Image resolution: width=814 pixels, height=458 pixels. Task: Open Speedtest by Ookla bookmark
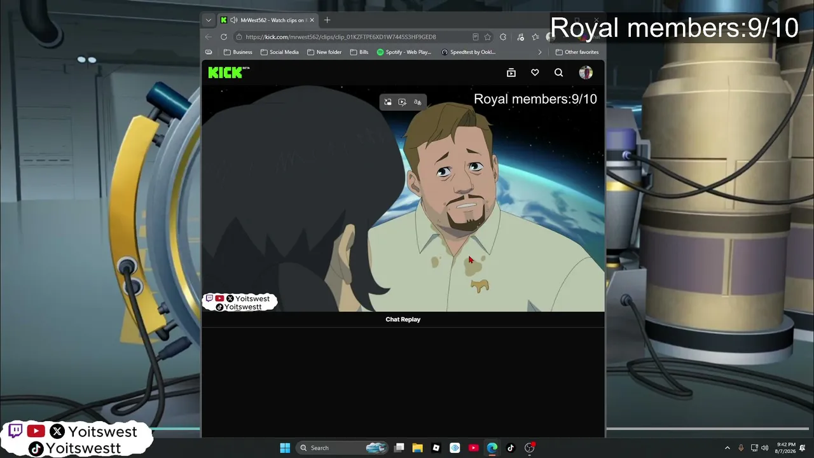[x=469, y=52]
